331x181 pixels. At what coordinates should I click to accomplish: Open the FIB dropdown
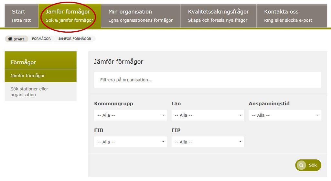coord(130,142)
